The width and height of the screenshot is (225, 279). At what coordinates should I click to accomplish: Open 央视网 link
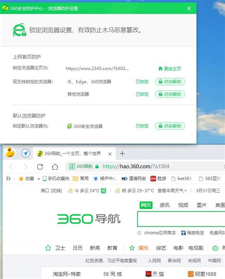(195, 260)
